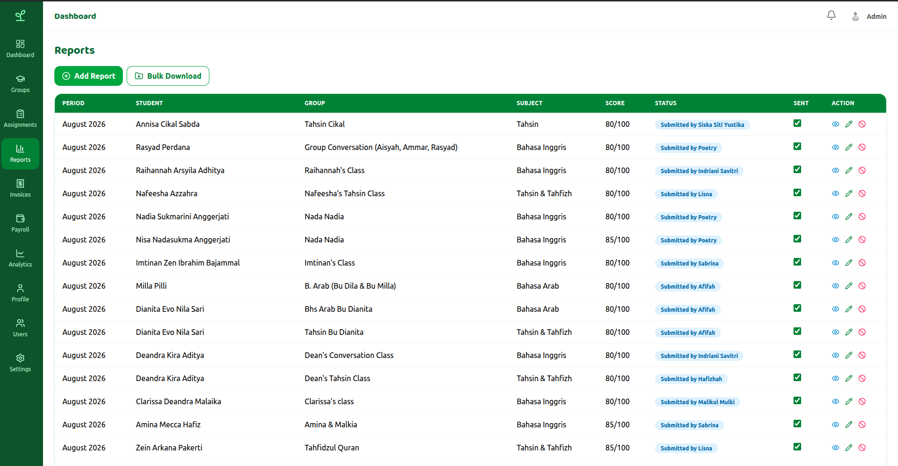This screenshot has height=466, width=898.
Task: Go to Dashboard in sidebar
Action: coord(20,49)
